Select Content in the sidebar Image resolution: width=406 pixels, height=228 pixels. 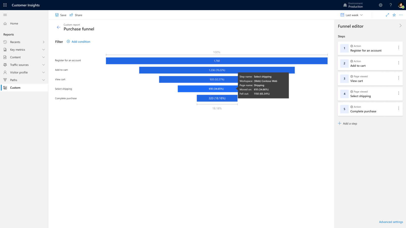pos(24,57)
